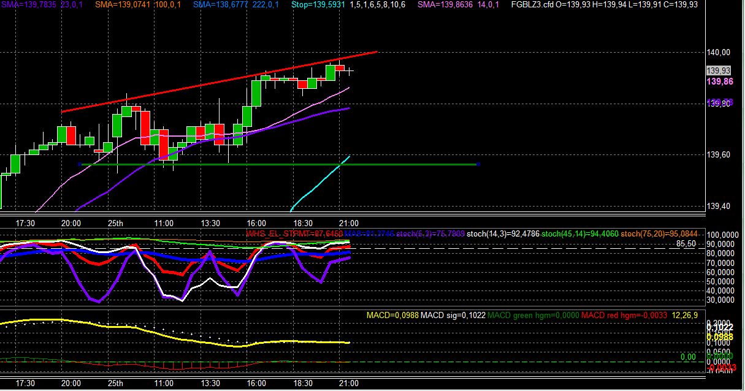Click the 11:00 time label on main chart axis
Viewport: 745px width, 391px height.
click(x=163, y=222)
